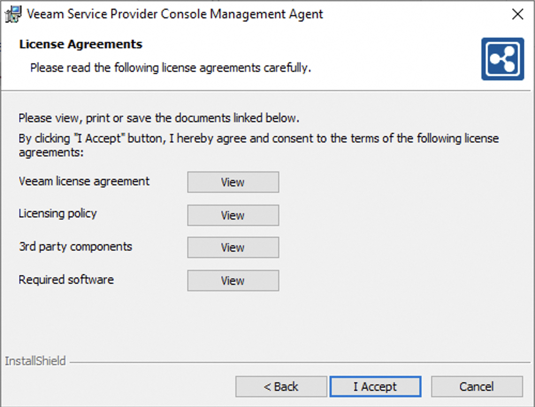Go back to the previous installer step
Image resolution: width=535 pixels, height=407 pixels.
(281, 386)
